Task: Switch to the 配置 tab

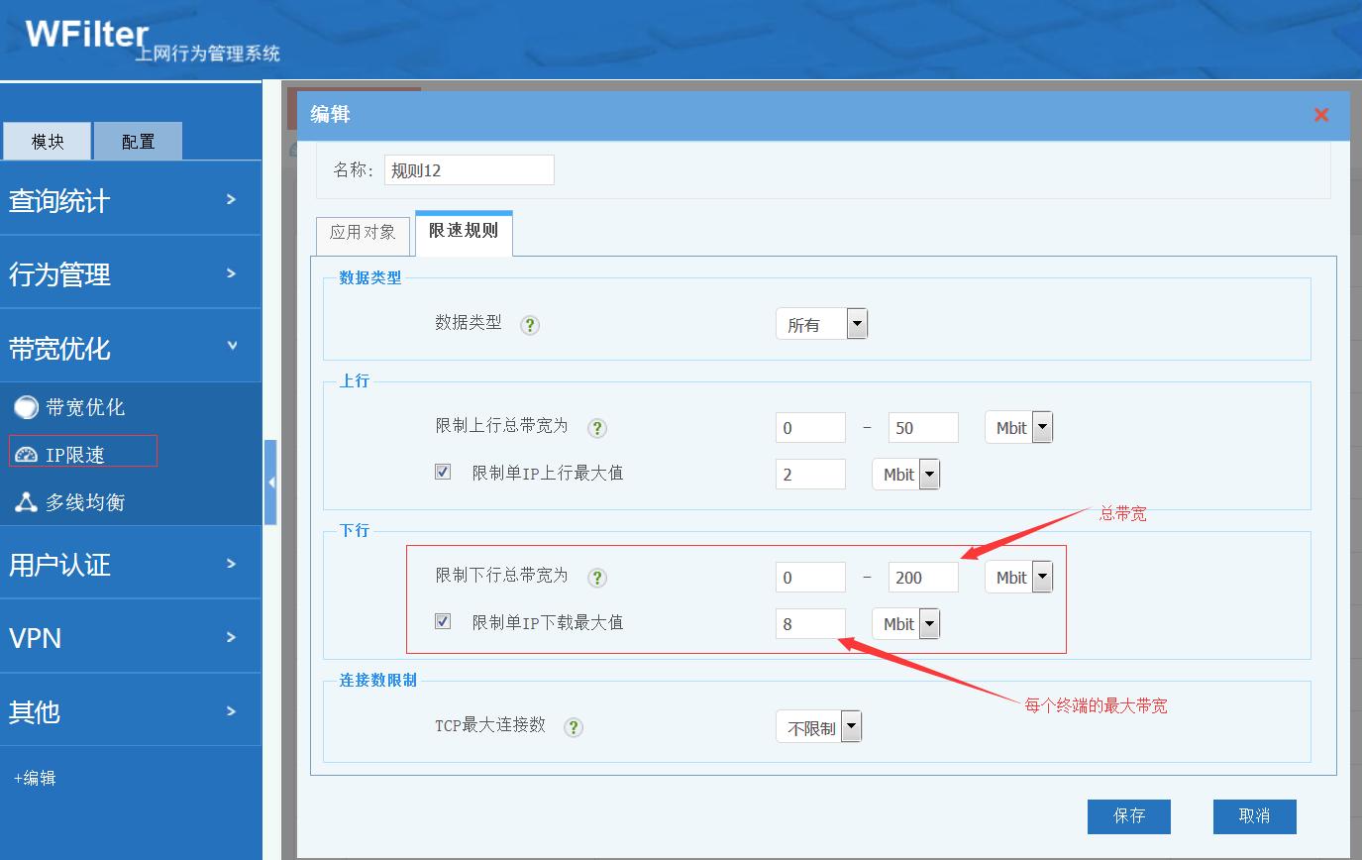Action: coord(137,141)
